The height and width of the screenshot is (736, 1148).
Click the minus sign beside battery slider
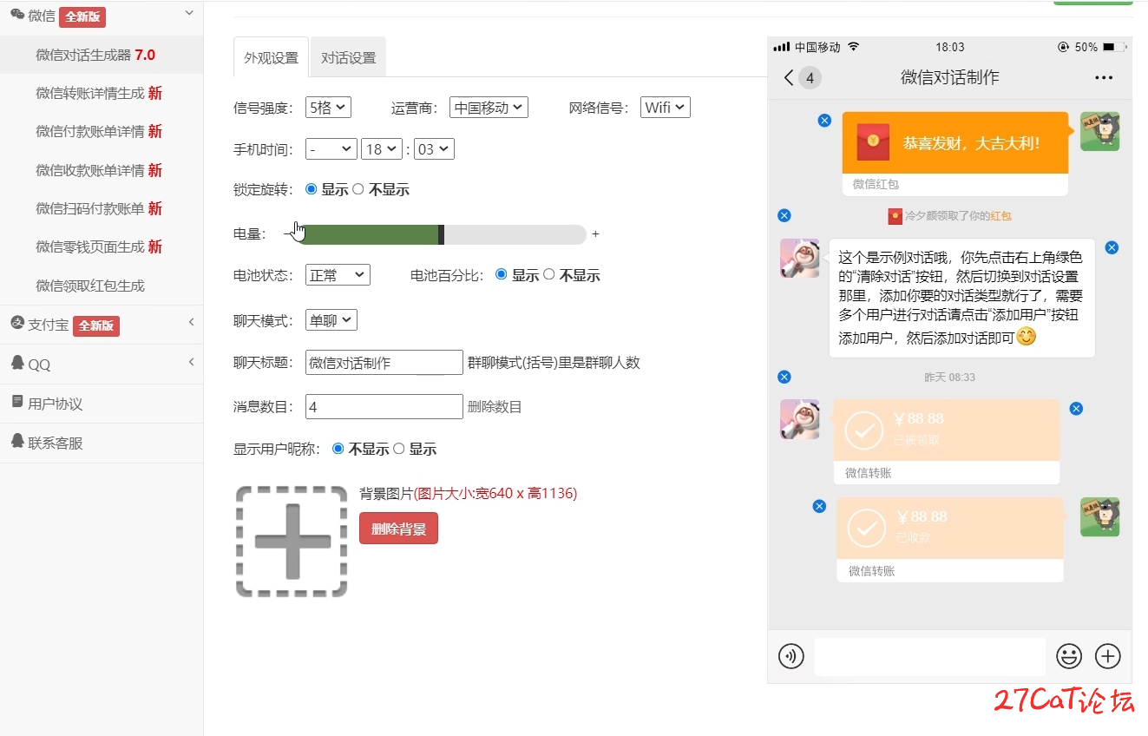287,234
